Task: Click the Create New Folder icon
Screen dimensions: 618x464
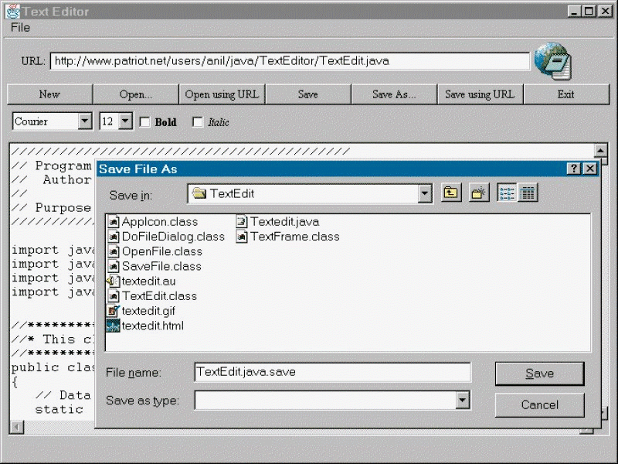Action: [x=479, y=193]
